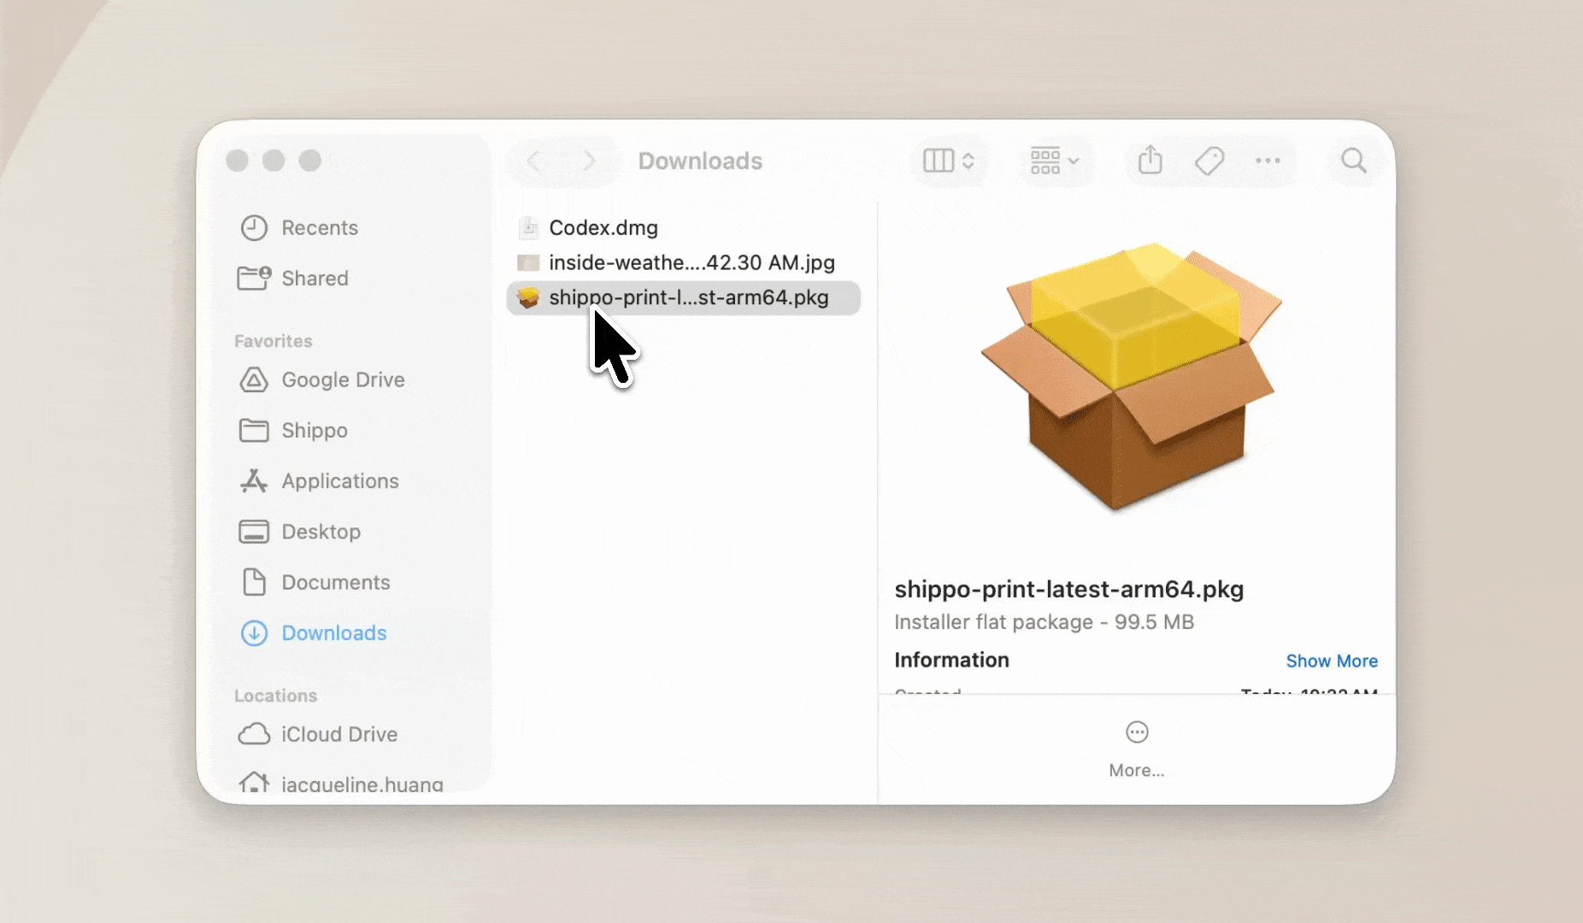Click the Documents page icon

point(254,582)
